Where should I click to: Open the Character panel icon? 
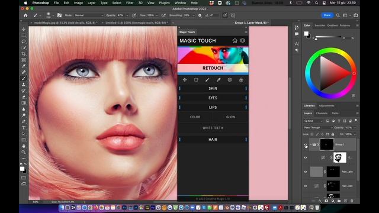[x=297, y=44]
